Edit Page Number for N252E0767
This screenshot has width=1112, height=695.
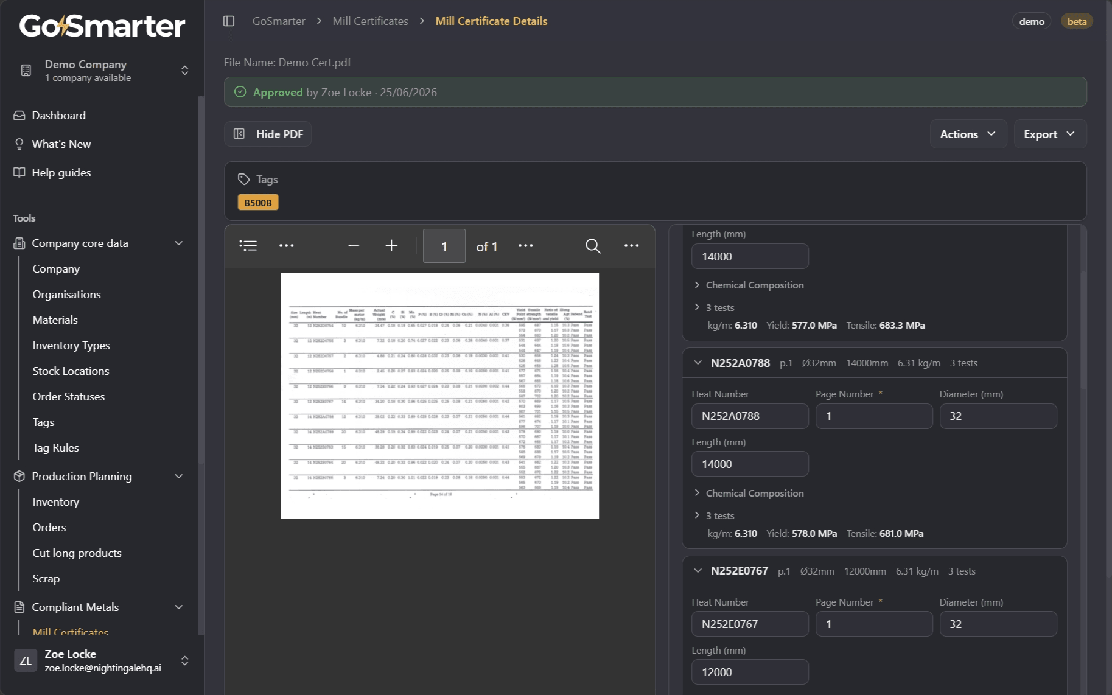[874, 624]
